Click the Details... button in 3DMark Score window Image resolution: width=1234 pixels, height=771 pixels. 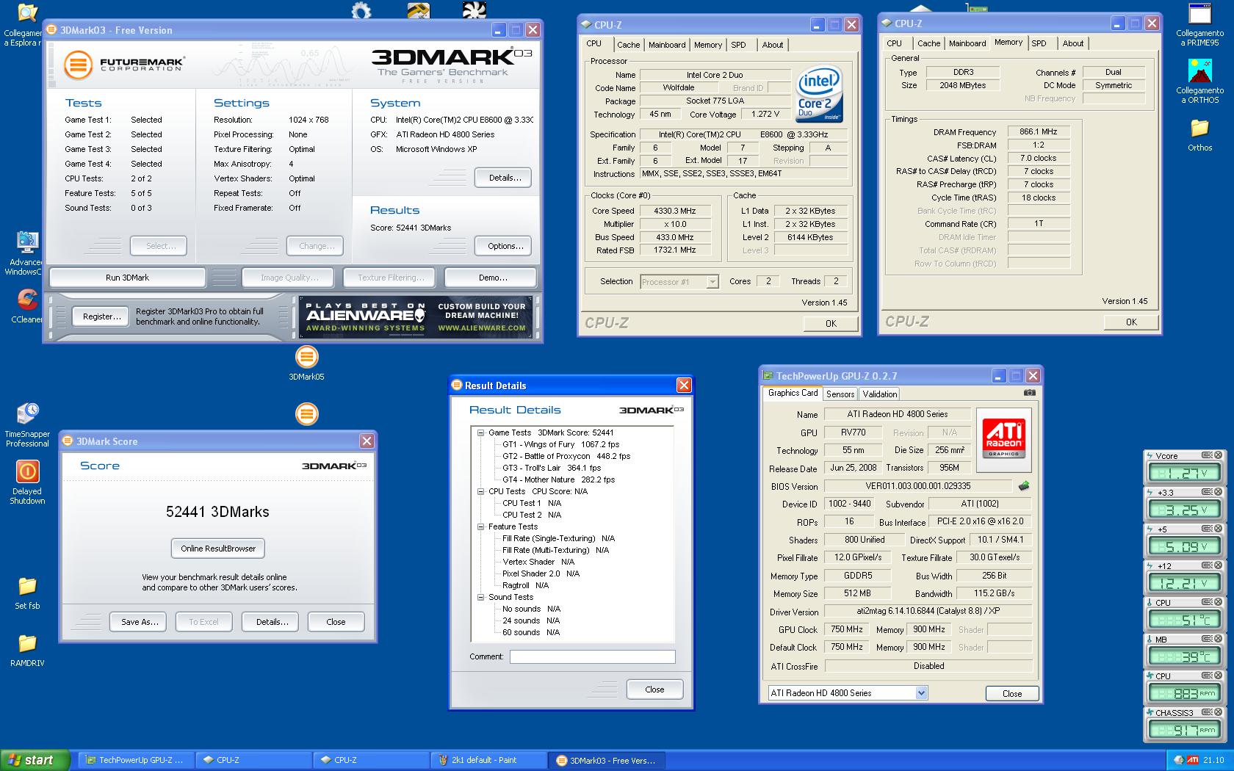click(x=272, y=622)
